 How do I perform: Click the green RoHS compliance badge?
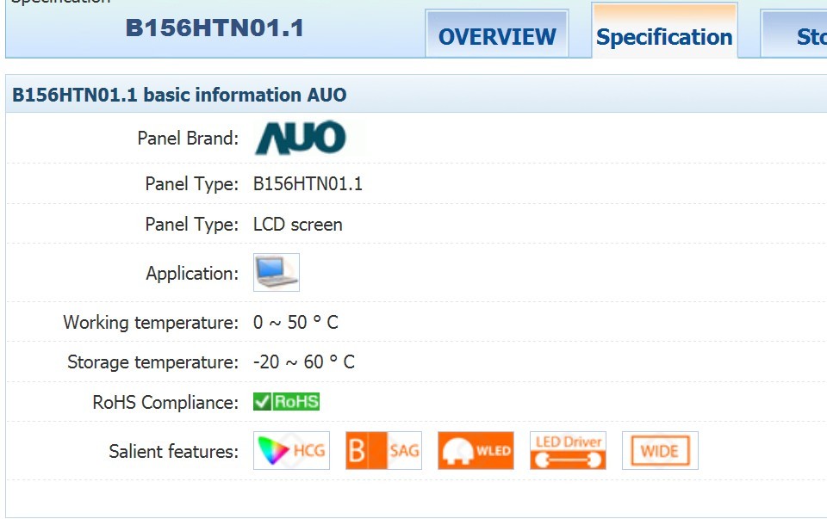coord(286,401)
